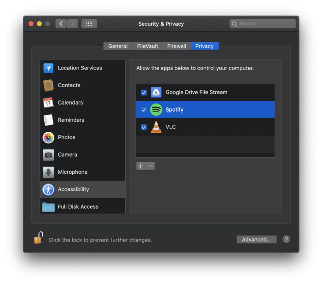Viewport: 322px width, 283px height.
Task: Click the Location Services arrow icon
Action: 48,68
